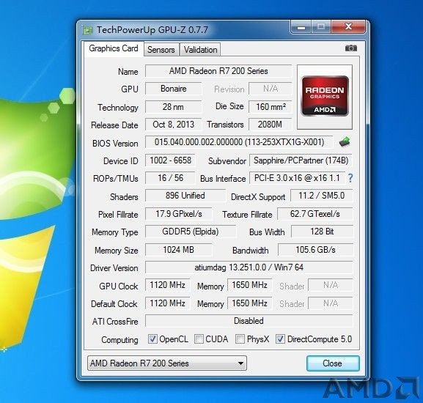
Task: Click Driver Version atiumdag field
Action: pos(249,267)
